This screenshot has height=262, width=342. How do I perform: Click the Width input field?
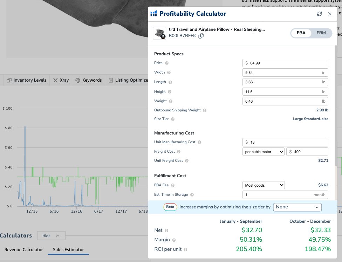[285, 73]
